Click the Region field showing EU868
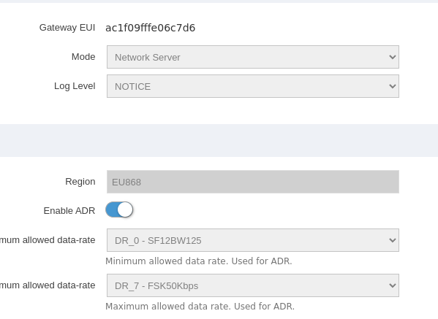438x319 pixels. tap(253, 182)
